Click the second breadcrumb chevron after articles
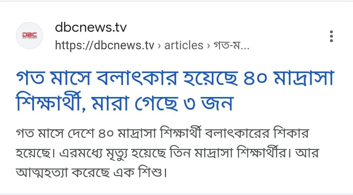Screen dimensions: 353x195 point(209,46)
